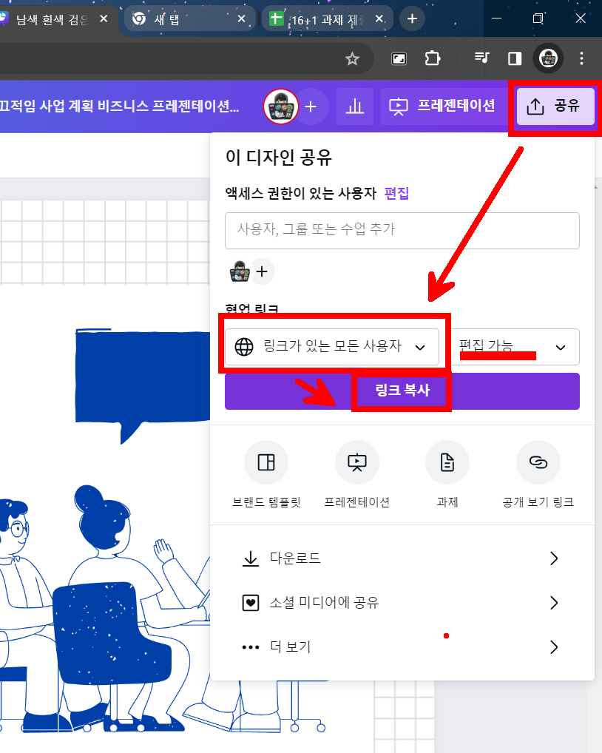
Task: Click the 편집 link next to access users
Action: pyautogui.click(x=396, y=193)
